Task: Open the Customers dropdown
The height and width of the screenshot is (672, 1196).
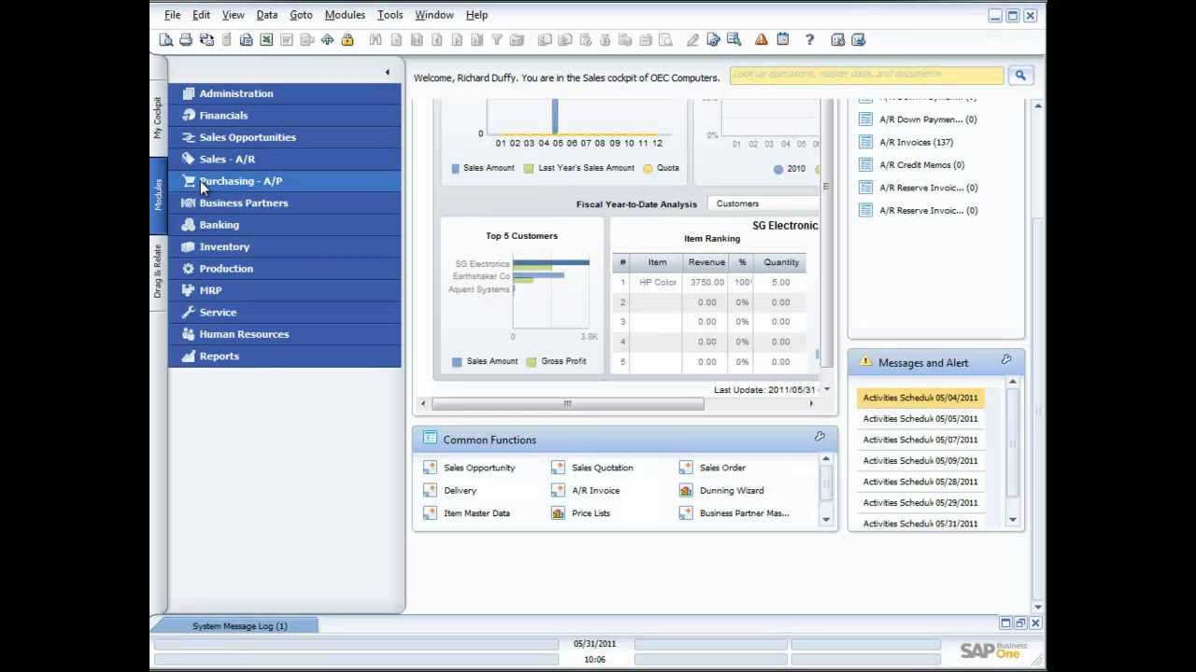Action: [765, 203]
